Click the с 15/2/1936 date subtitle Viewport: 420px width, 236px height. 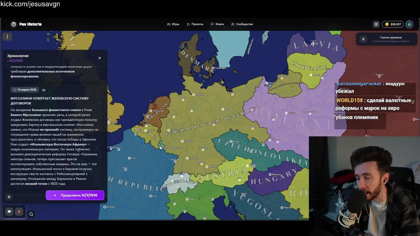tap(15, 61)
